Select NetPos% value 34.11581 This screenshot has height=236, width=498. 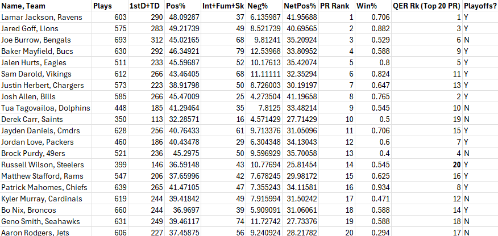point(301,188)
